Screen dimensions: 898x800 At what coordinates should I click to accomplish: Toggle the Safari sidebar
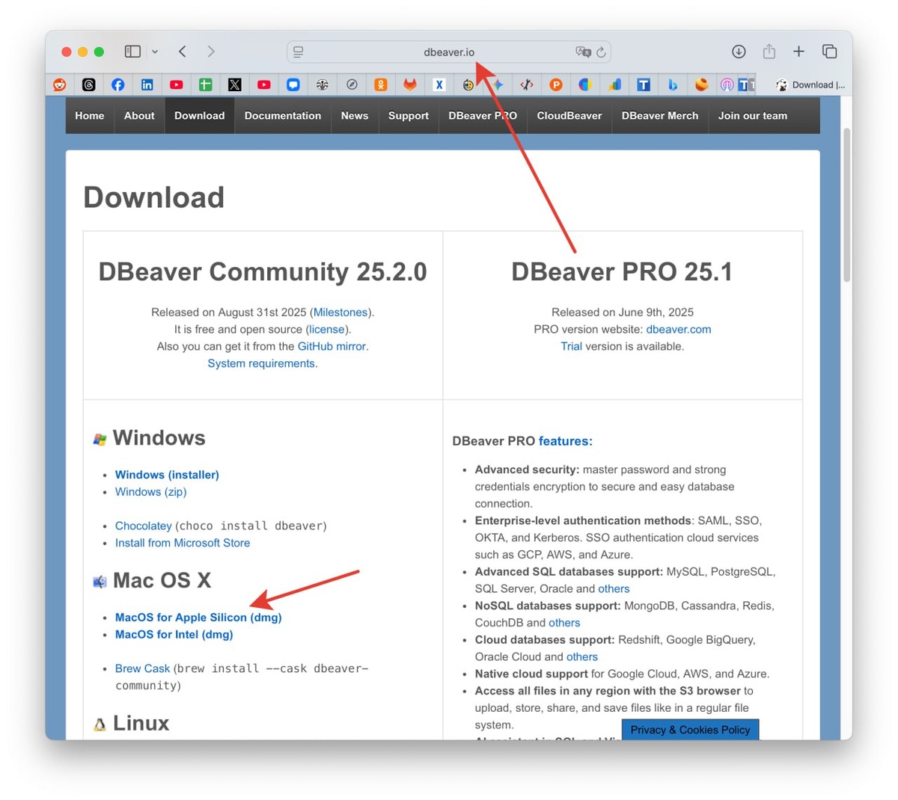[133, 52]
